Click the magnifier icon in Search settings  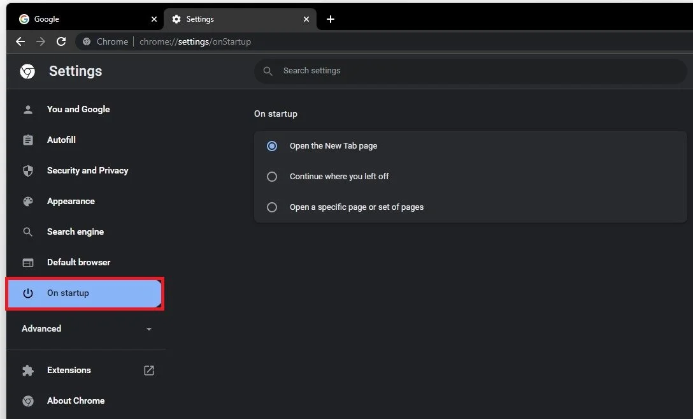tap(268, 71)
